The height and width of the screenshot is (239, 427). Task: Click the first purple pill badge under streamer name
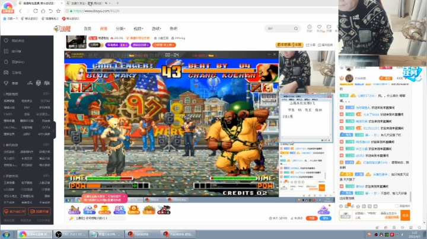[x=117, y=45]
